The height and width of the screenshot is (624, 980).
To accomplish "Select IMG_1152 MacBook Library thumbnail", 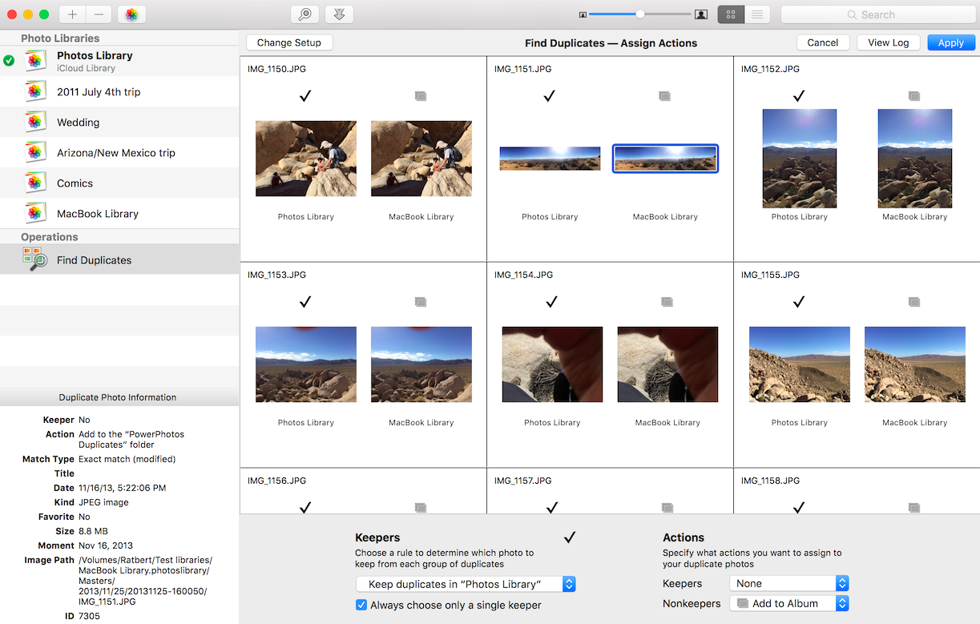I will 915,159.
